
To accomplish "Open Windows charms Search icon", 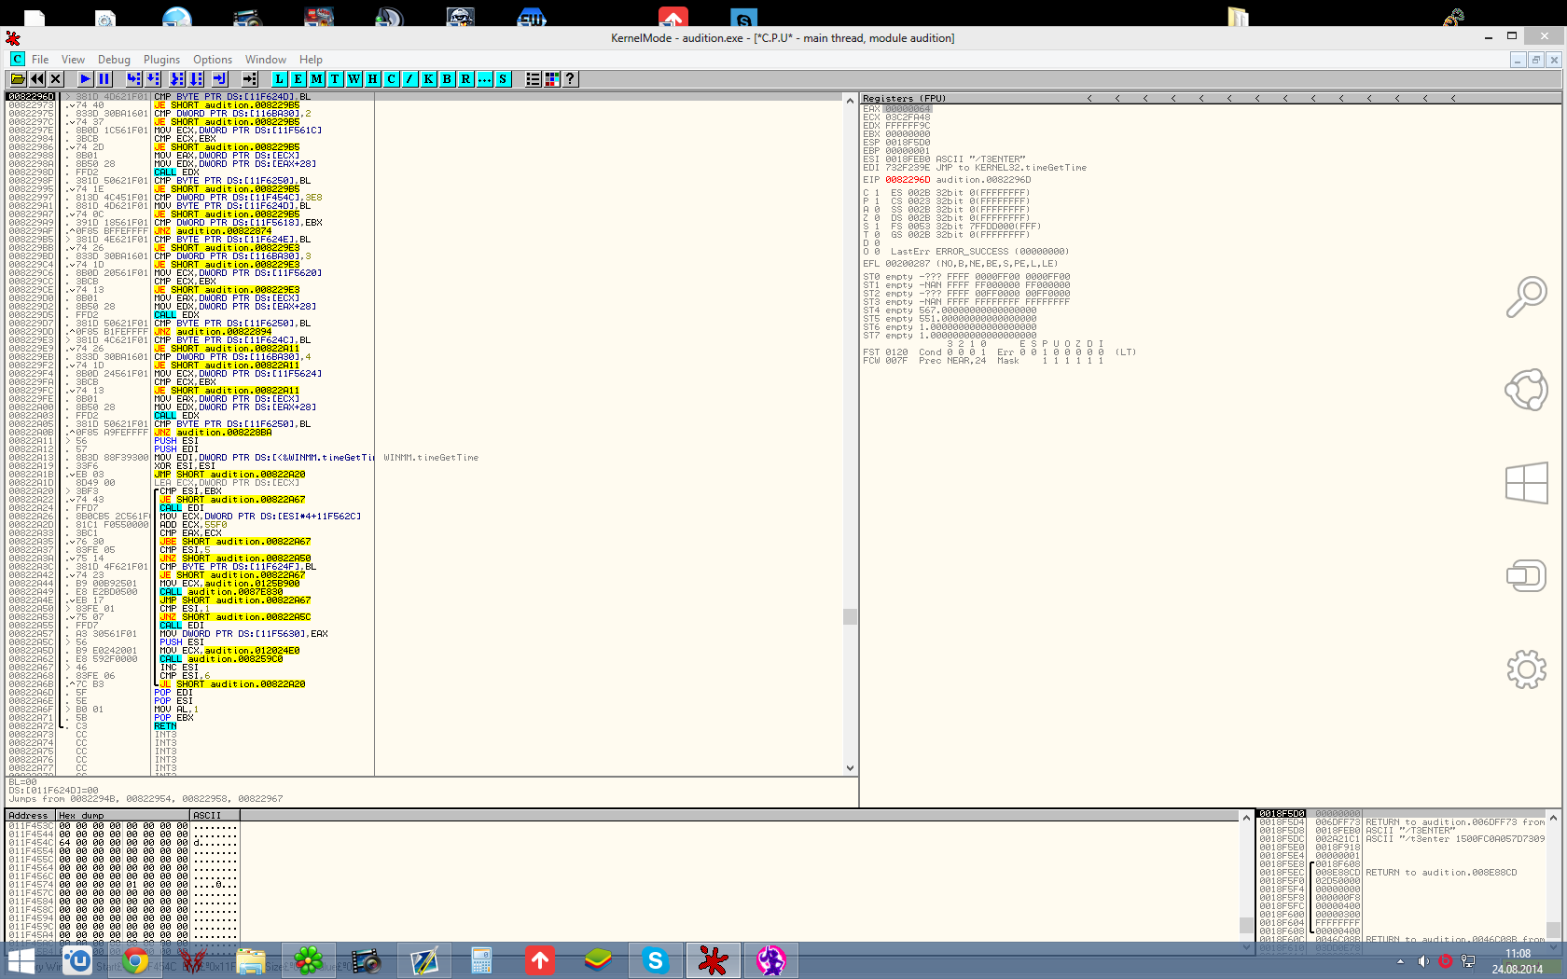I will (1527, 296).
